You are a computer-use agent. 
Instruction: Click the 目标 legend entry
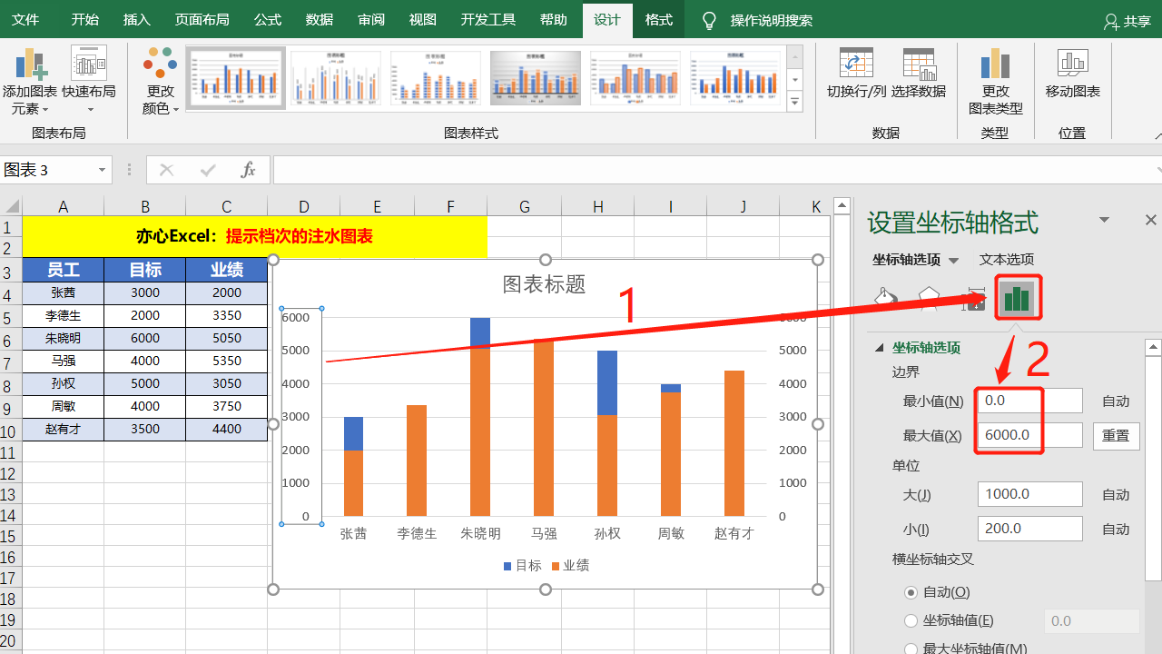coord(523,566)
